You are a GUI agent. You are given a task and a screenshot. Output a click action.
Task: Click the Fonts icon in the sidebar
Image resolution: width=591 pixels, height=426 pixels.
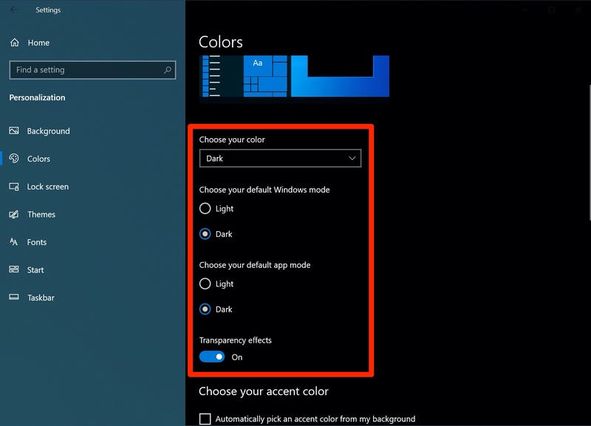point(15,242)
